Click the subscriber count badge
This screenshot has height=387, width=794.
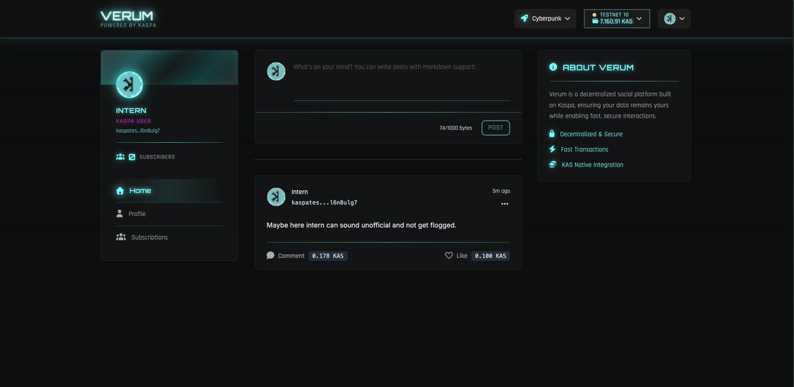tap(132, 157)
